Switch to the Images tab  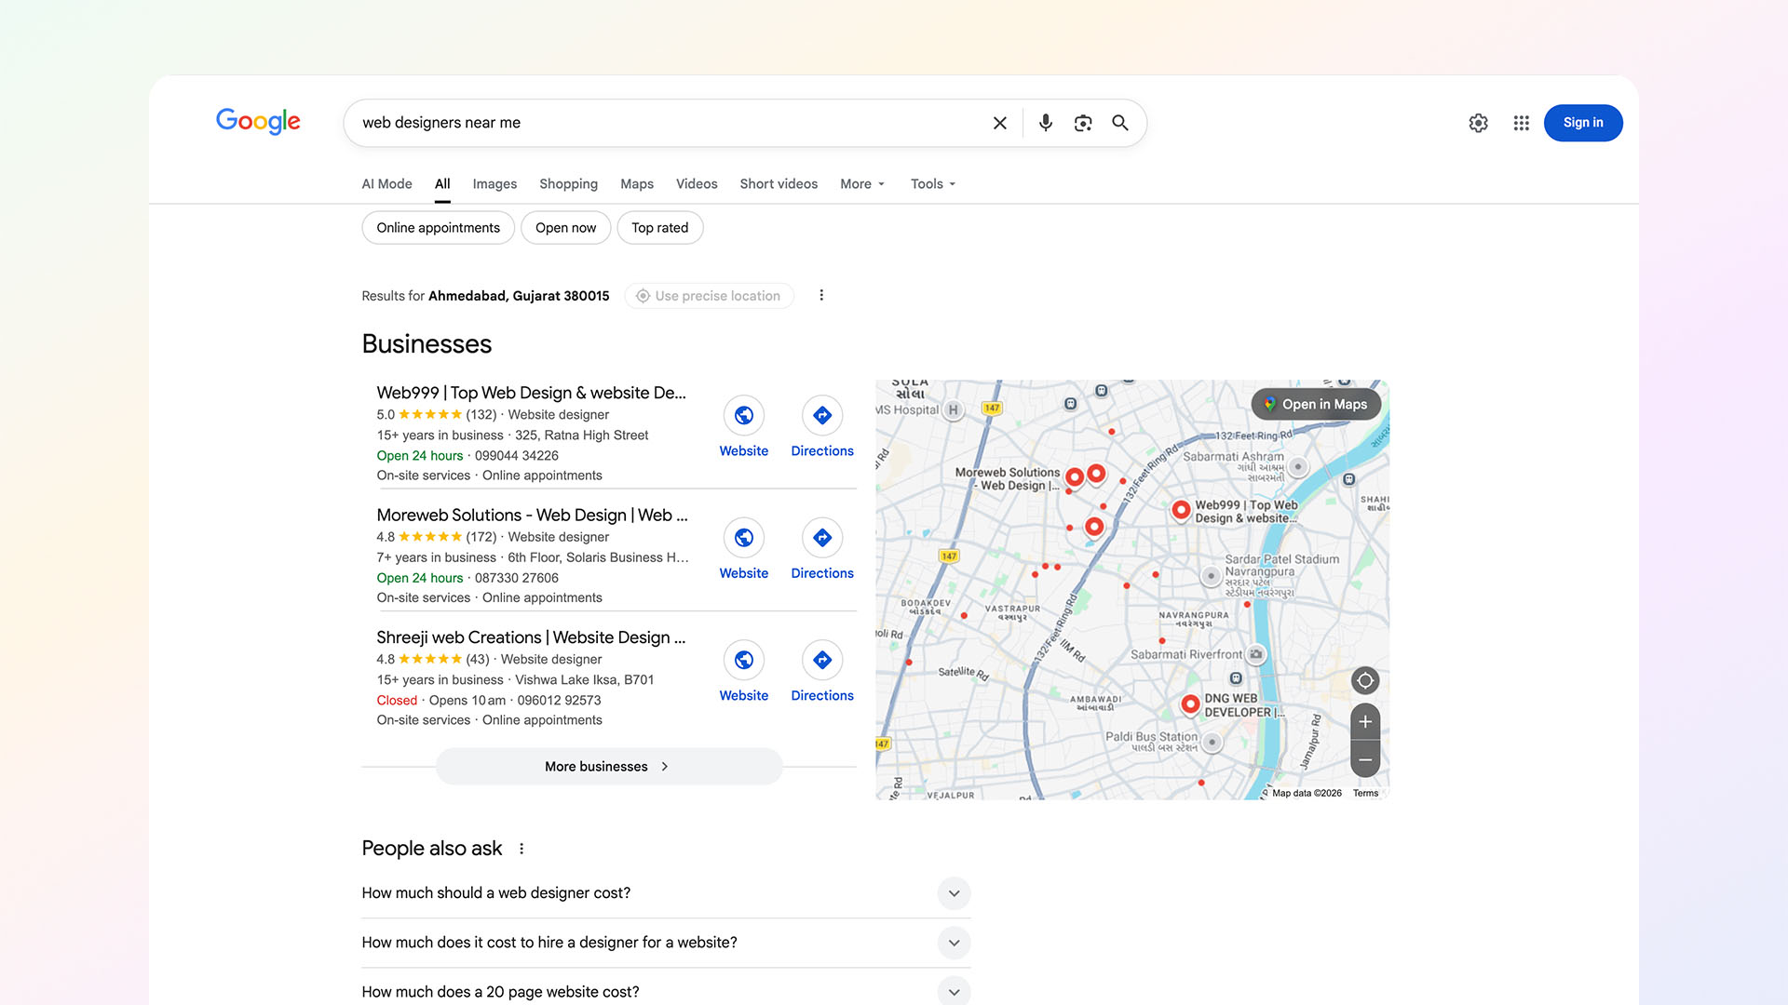tap(494, 183)
